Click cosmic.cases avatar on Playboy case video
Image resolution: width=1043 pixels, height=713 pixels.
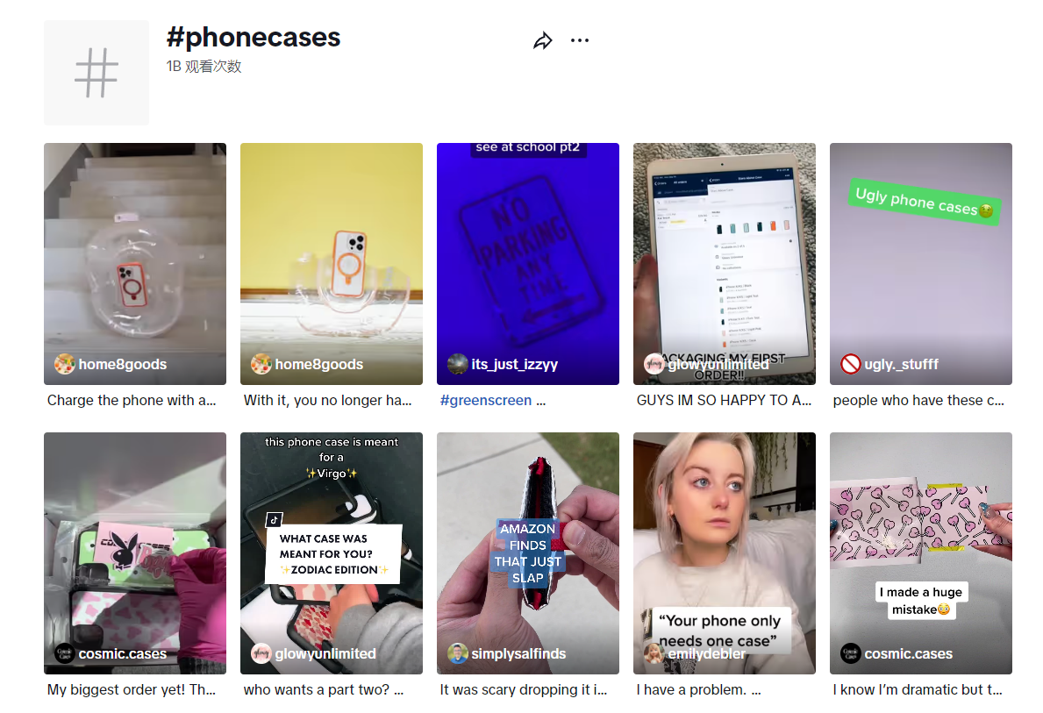pos(65,653)
